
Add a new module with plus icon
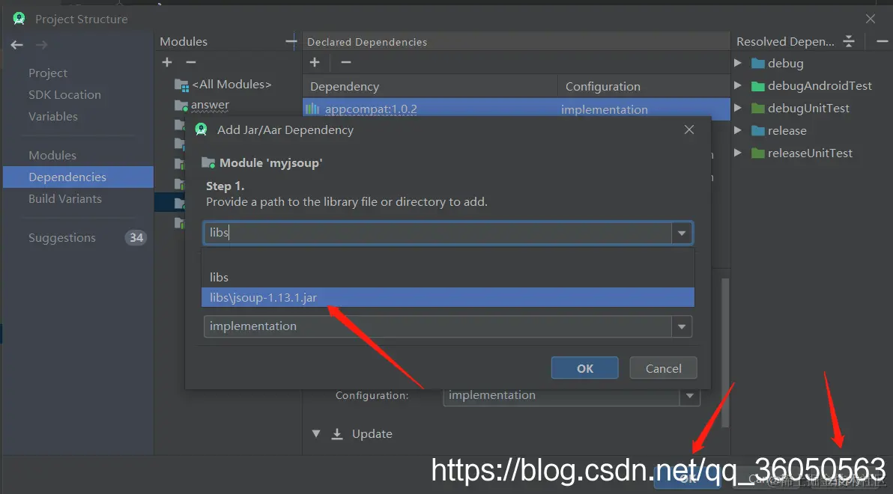167,62
